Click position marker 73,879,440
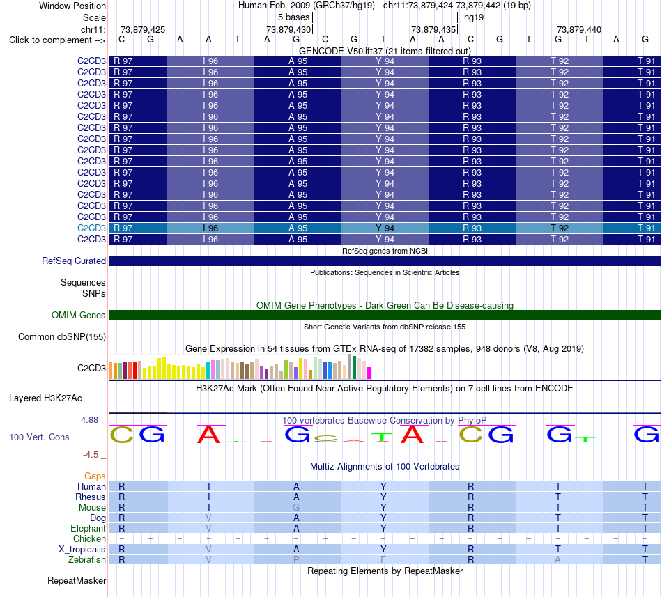662x597 pixels. 579,29
